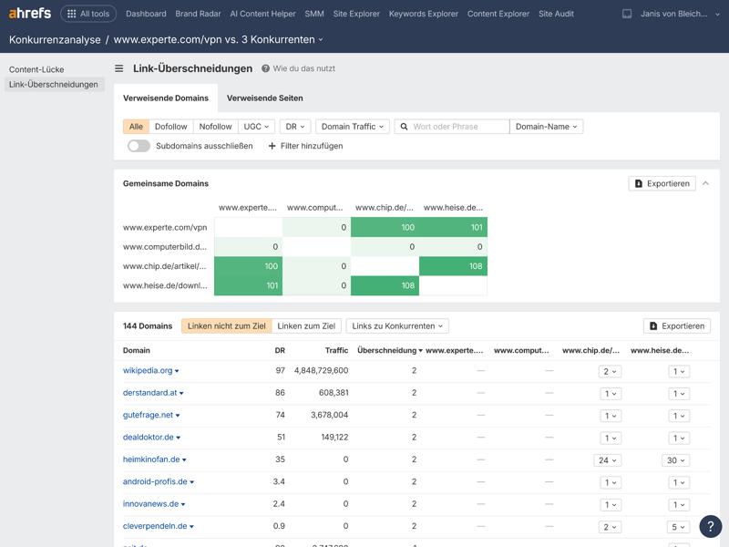Screen dimensions: 729x547
Task: Toggle Subdomains ausschließen switch
Action: point(139,146)
